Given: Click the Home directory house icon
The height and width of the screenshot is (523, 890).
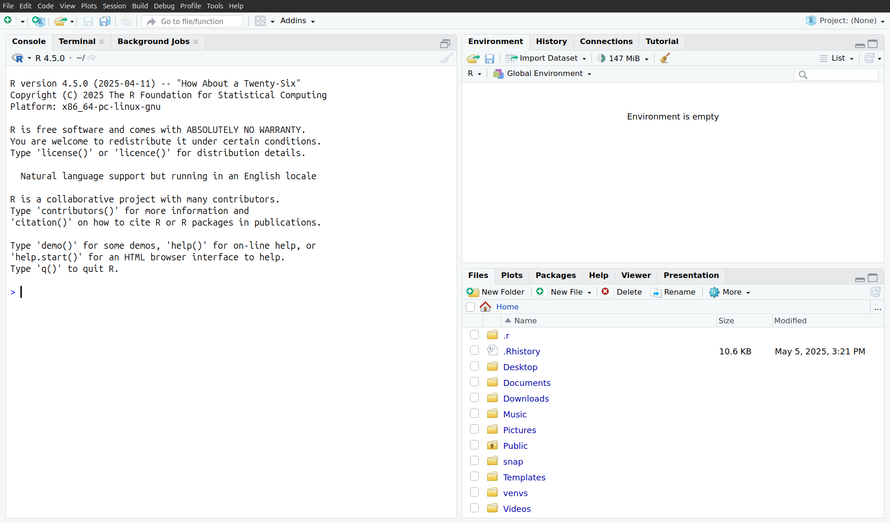Looking at the screenshot, I should [x=485, y=307].
